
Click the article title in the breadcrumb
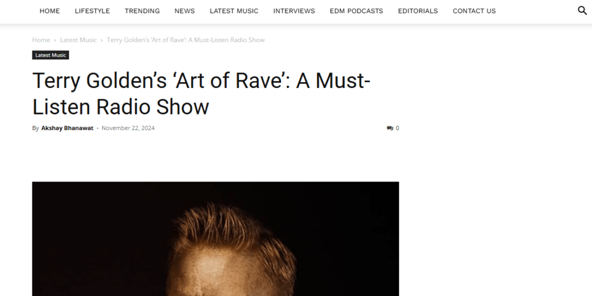point(186,40)
